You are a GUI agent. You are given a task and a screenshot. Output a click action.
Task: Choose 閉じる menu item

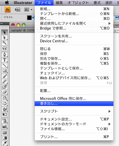(x=74, y=49)
